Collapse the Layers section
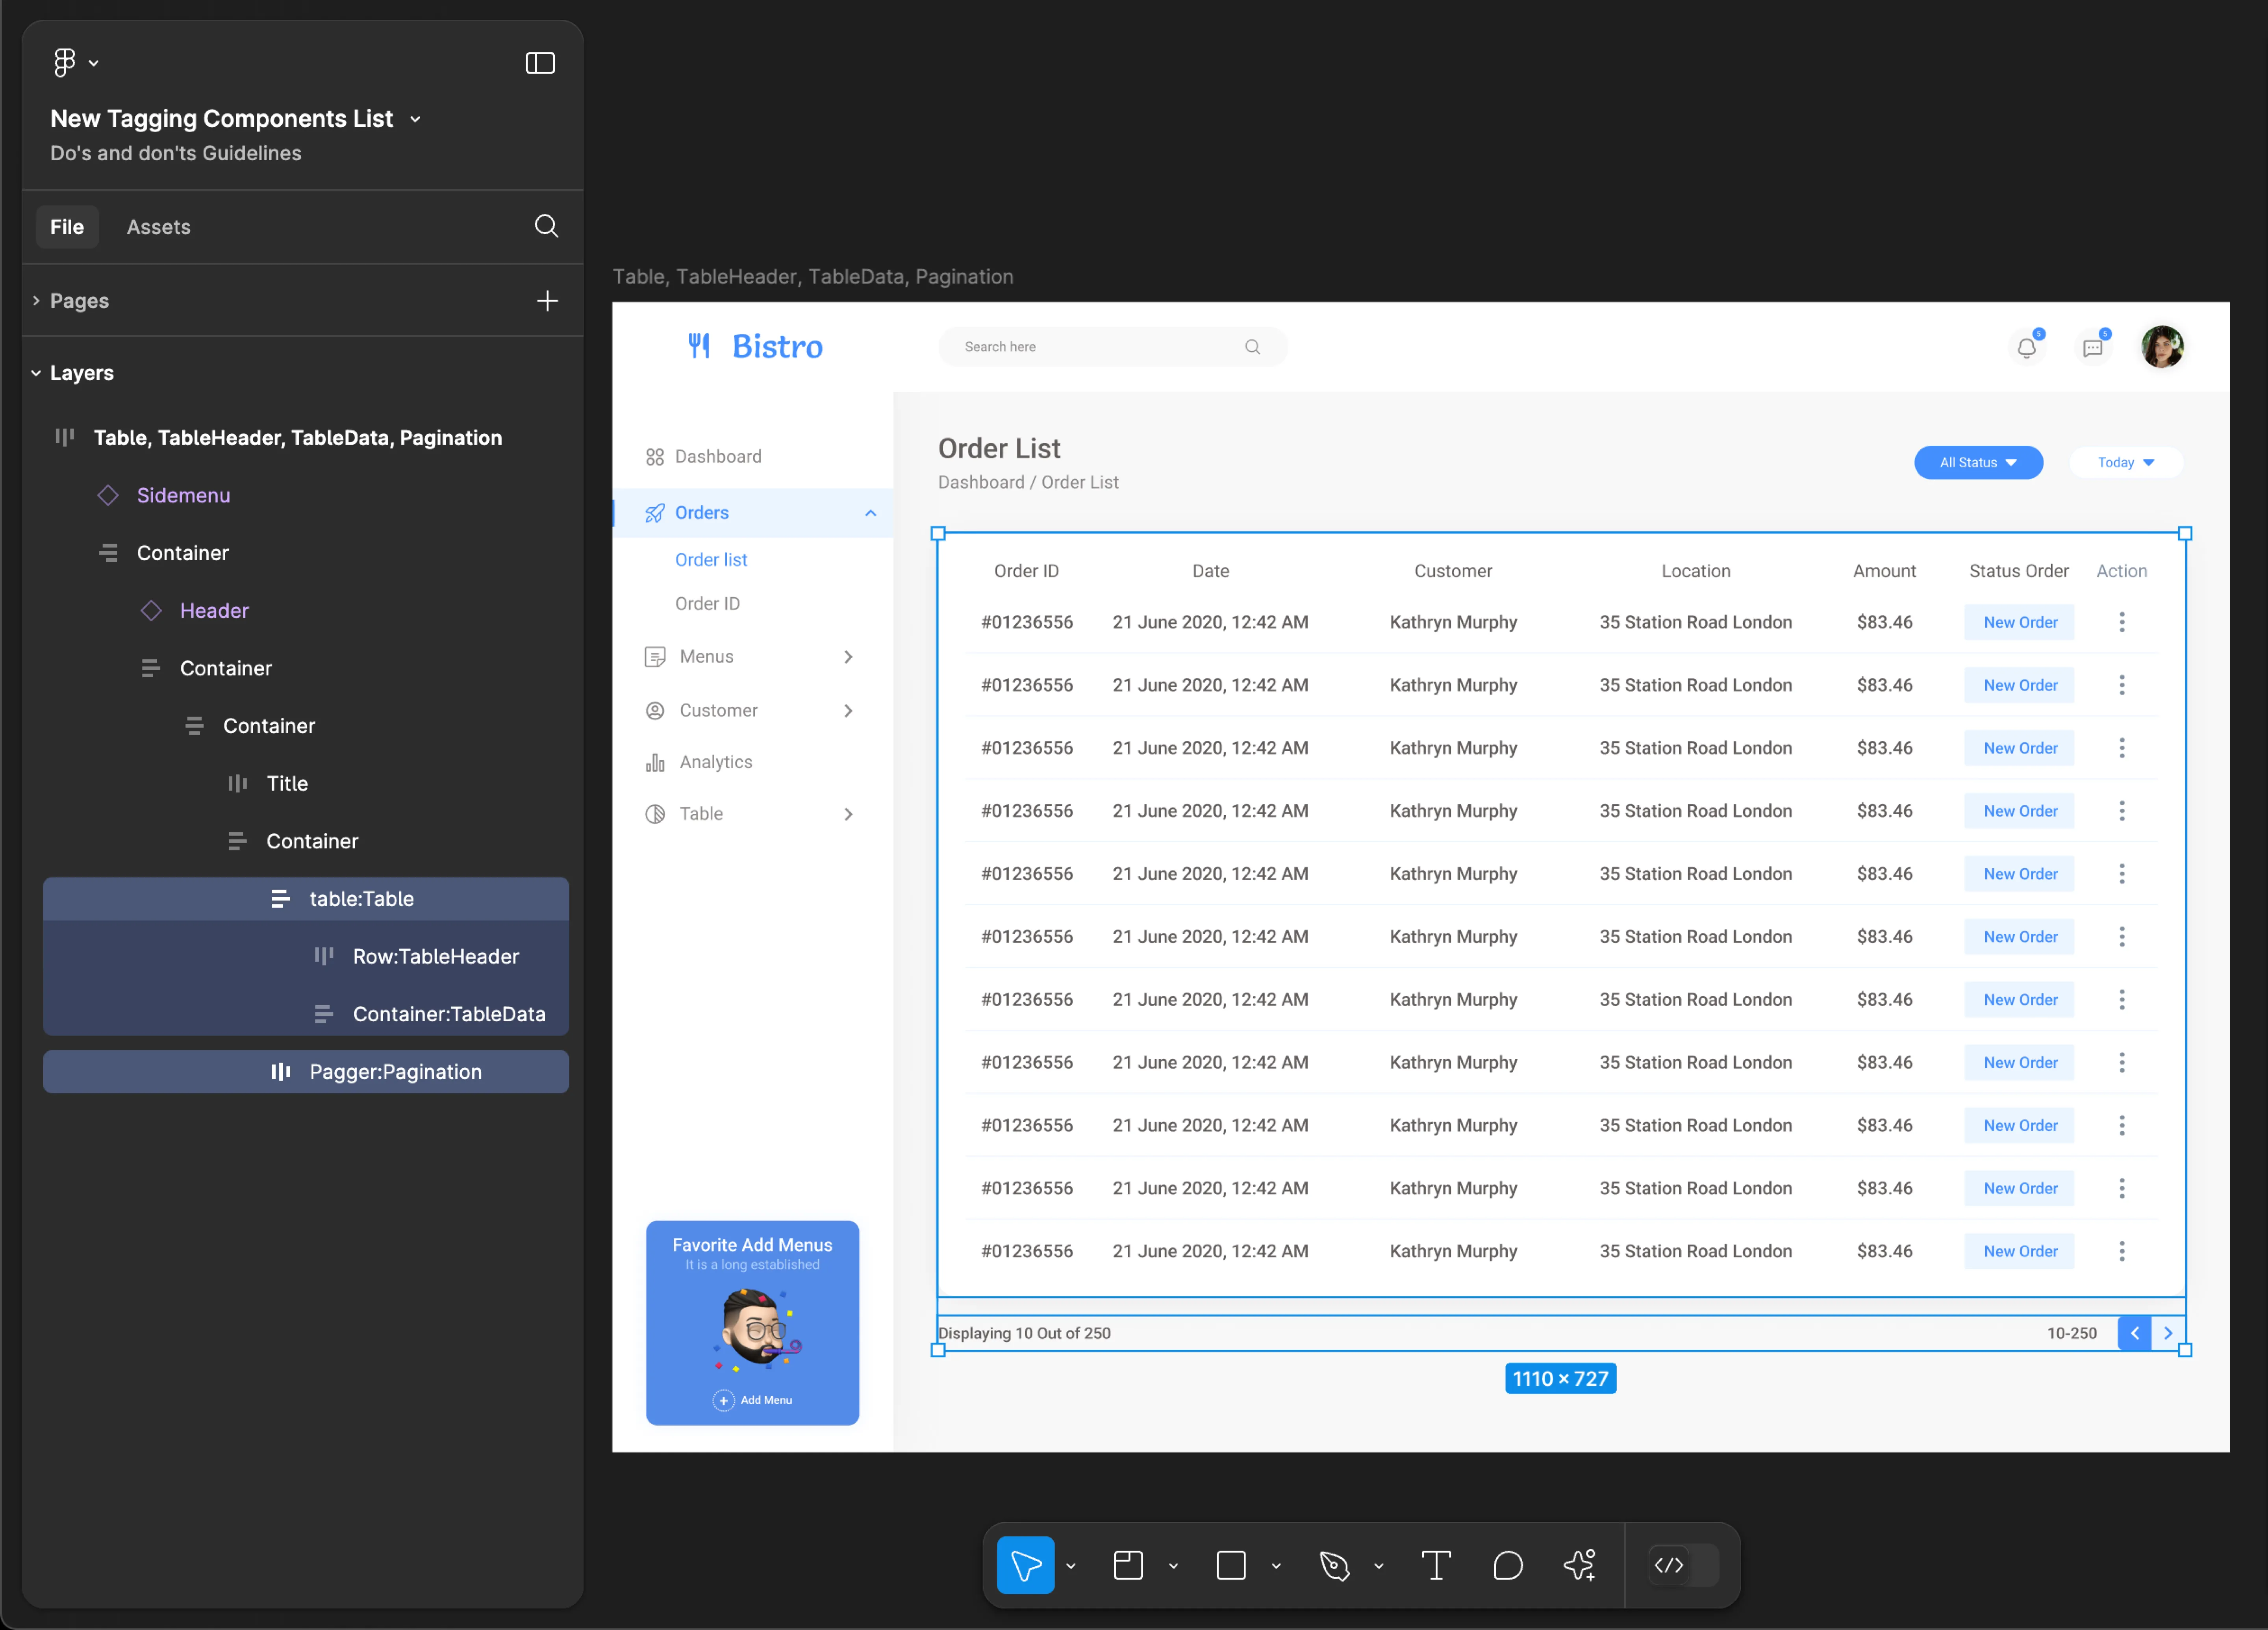Image resolution: width=2268 pixels, height=1630 pixels. [x=36, y=372]
